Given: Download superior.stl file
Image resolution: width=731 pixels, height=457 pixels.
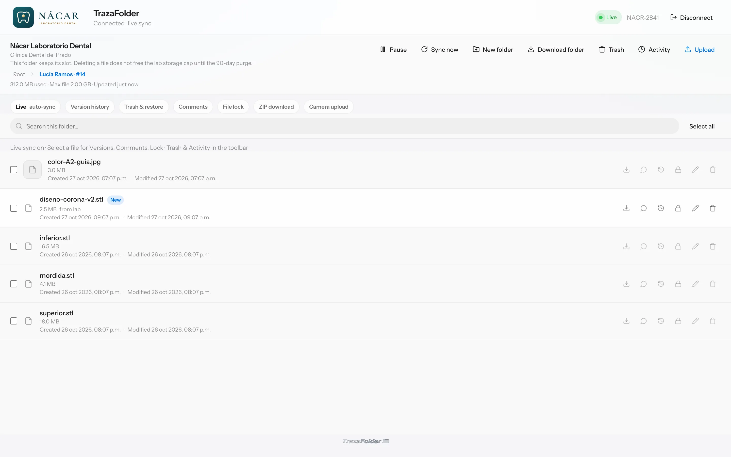Looking at the screenshot, I should 626,321.
